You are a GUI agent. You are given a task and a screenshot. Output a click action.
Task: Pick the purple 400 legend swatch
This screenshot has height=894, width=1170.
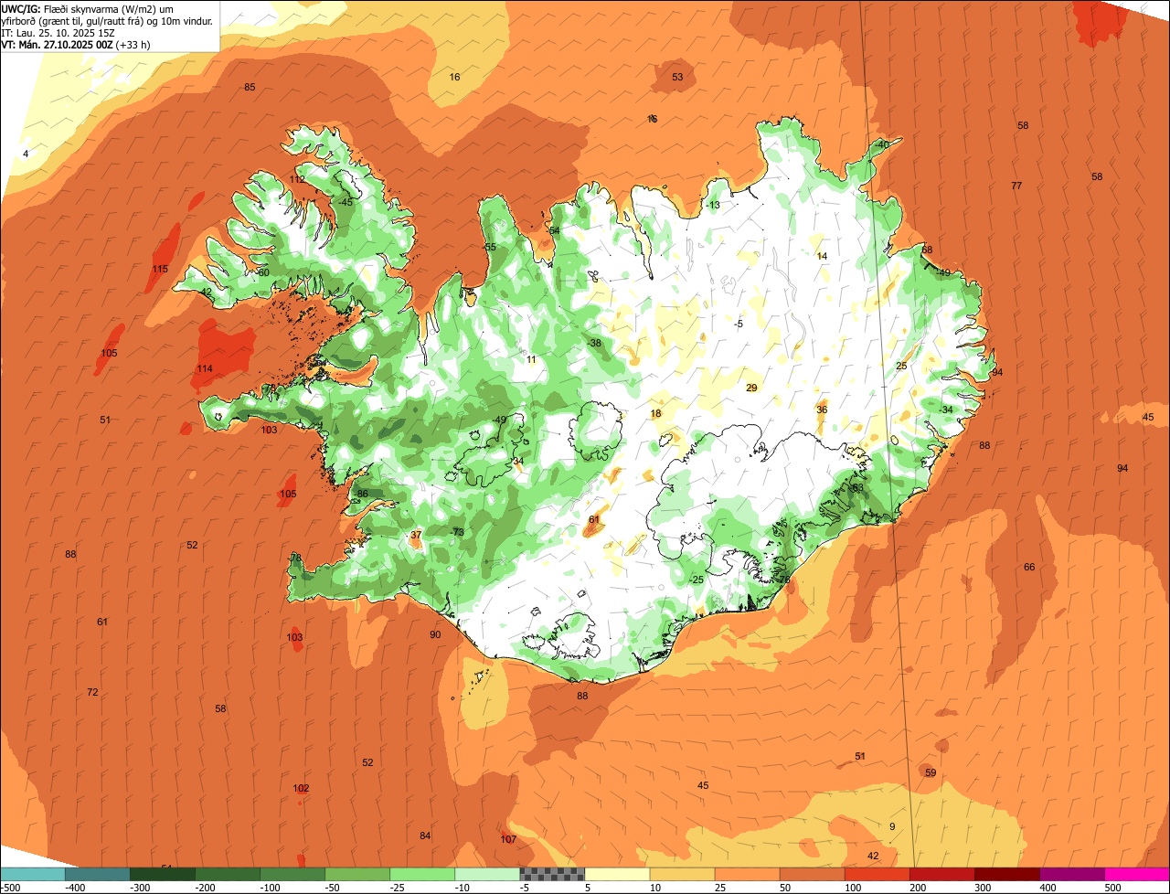click(1072, 875)
